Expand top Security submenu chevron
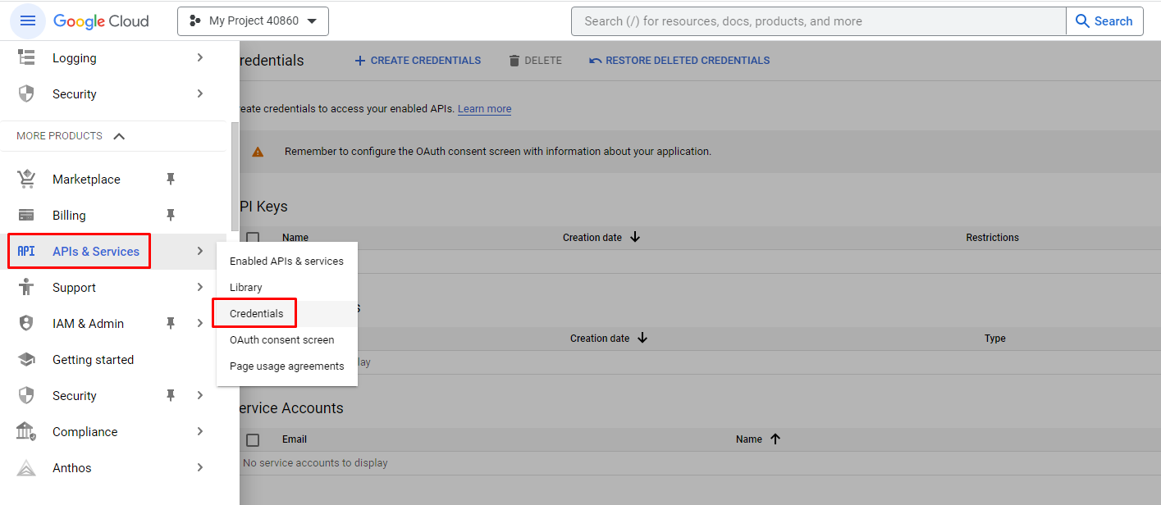Screen dimensions: 1161x505 200,93
